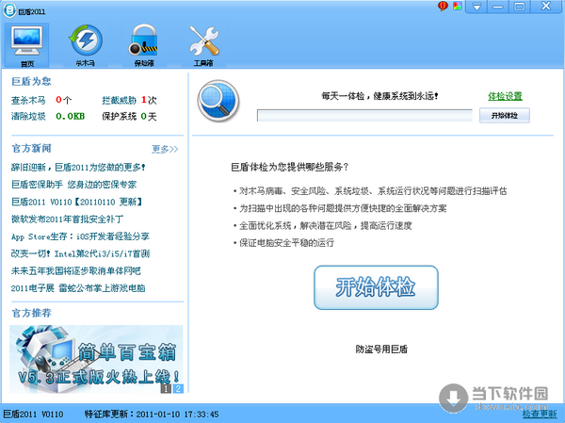The image size is (565, 423).
Task: Switch to the 杀木马 trojan scan tab
Action: 86,46
